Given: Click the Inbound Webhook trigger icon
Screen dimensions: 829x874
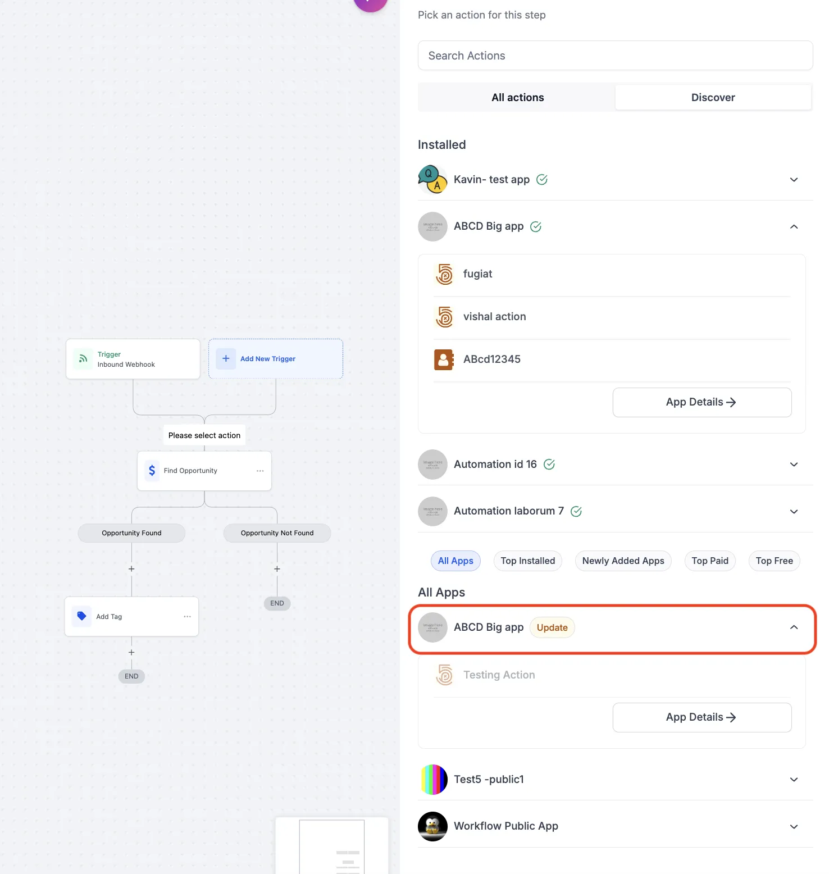Looking at the screenshot, I should tap(83, 359).
